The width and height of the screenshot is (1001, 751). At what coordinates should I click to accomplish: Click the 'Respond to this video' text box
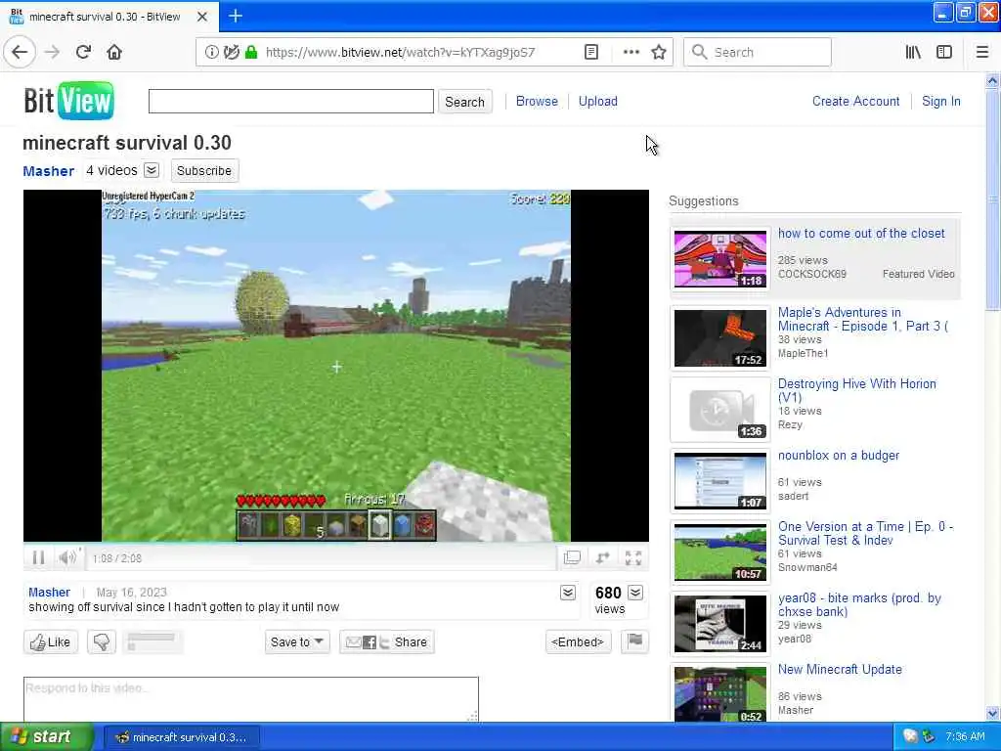[251, 698]
